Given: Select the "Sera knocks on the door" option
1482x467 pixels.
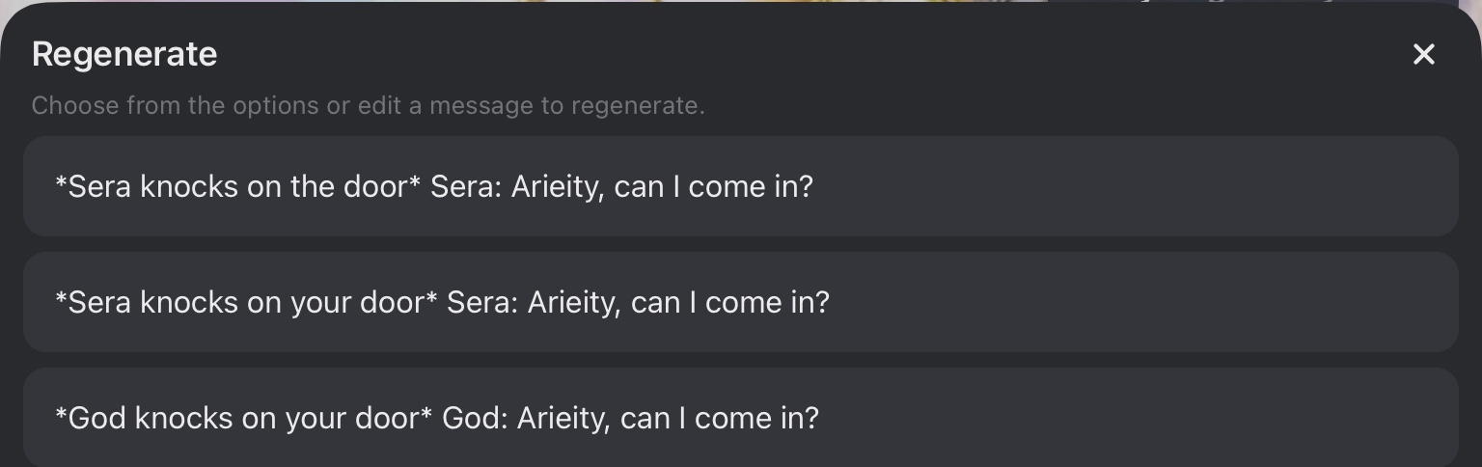Looking at the screenshot, I should (x=434, y=186).
